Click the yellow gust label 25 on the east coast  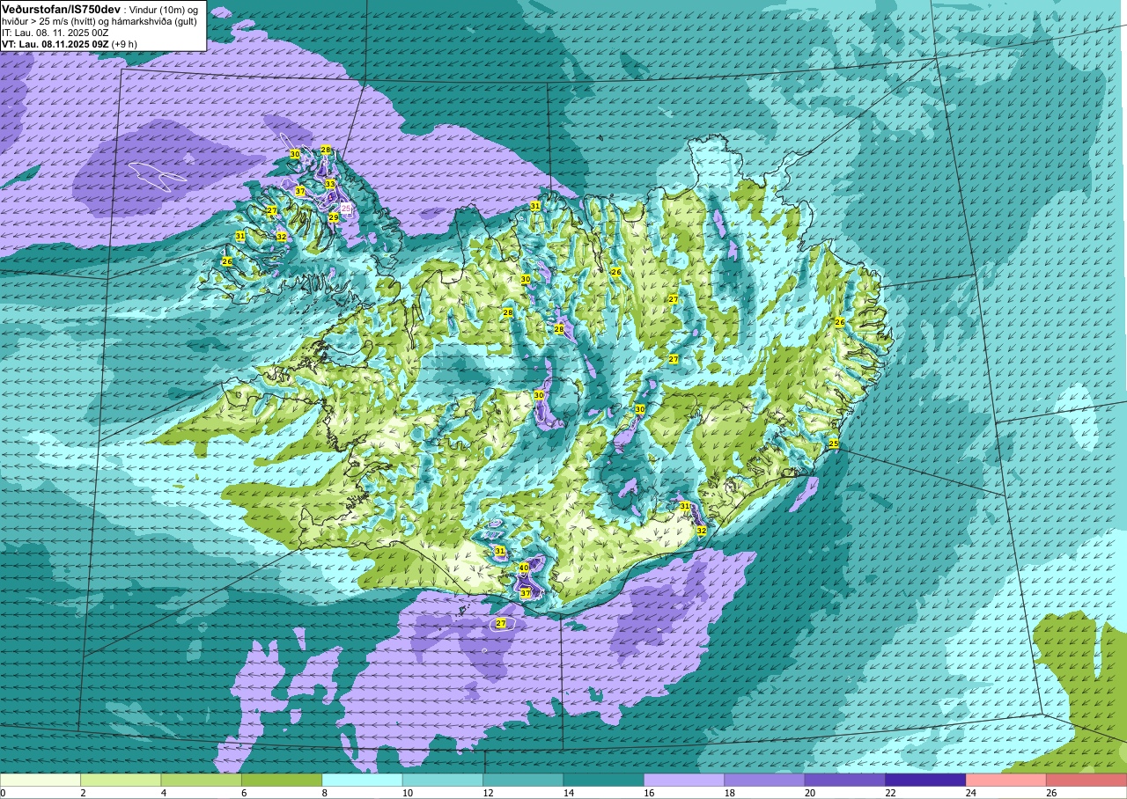[834, 443]
